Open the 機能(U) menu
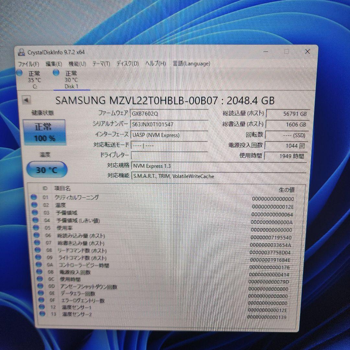Viewport: 350px width, 350px height. click(78, 64)
